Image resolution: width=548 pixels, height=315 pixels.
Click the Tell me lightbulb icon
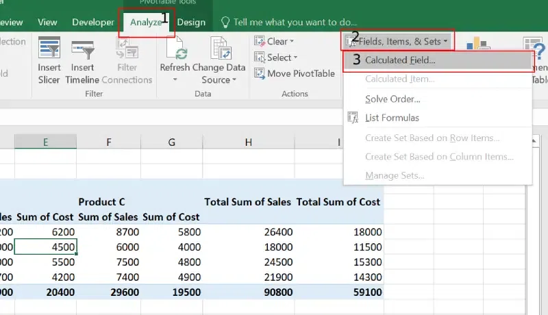[225, 22]
